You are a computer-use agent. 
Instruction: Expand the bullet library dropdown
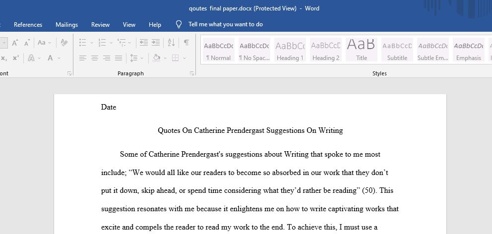point(92,43)
